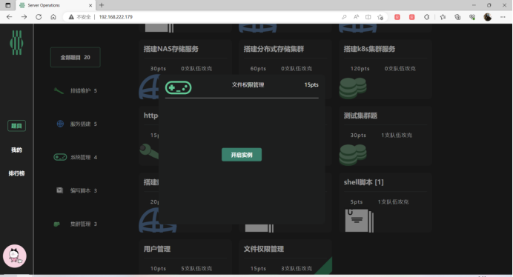This screenshot has height=277, width=513.
Task: Open the 用户管理 challenge card
Action: point(185,257)
